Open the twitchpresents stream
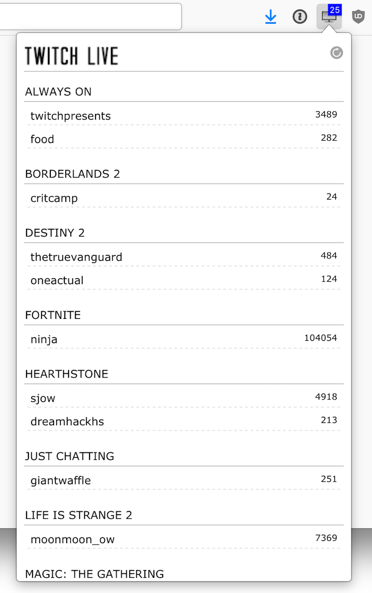Image resolution: width=372 pixels, height=593 pixels. point(184,115)
